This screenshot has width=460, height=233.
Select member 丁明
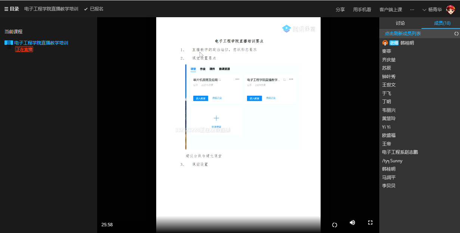tap(387, 102)
